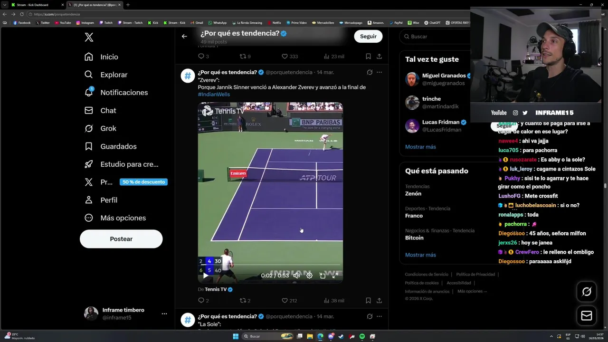
Task: Reply to the Zverev post
Action: [203, 301]
